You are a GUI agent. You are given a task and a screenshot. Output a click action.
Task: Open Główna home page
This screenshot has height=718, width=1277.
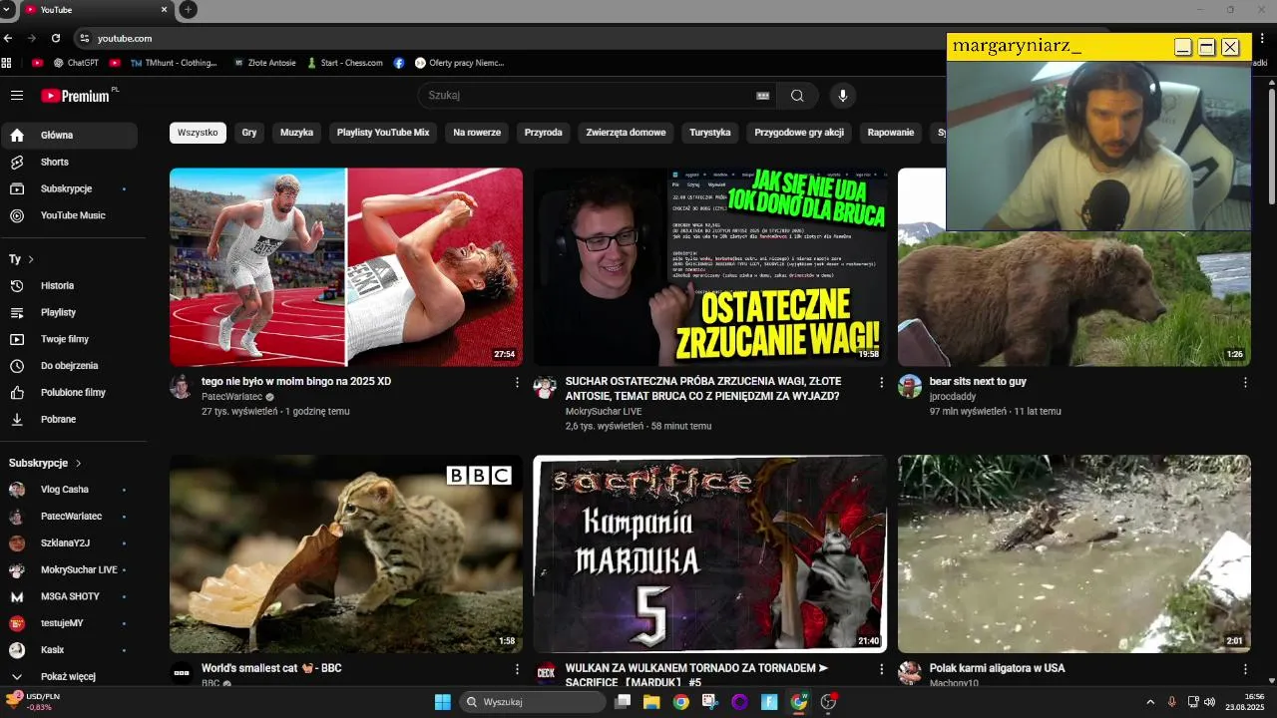[x=69, y=135]
